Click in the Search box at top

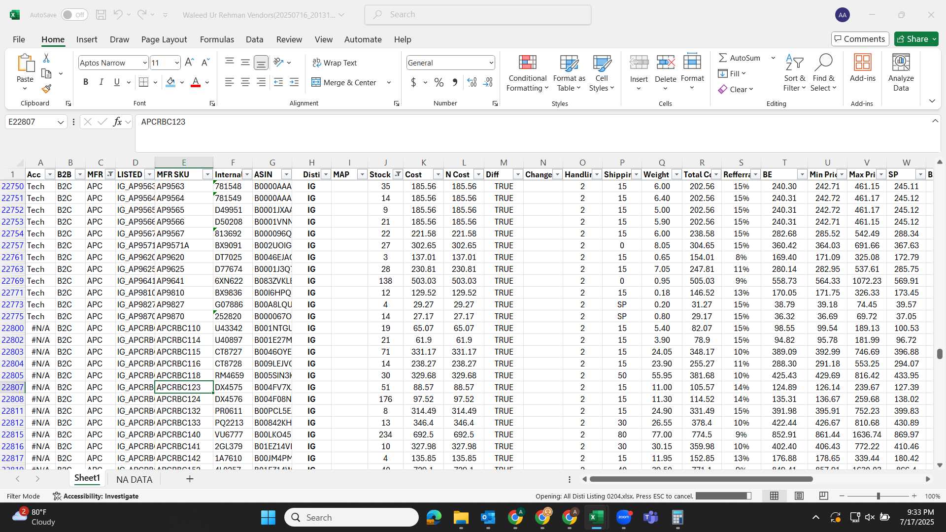point(478,15)
